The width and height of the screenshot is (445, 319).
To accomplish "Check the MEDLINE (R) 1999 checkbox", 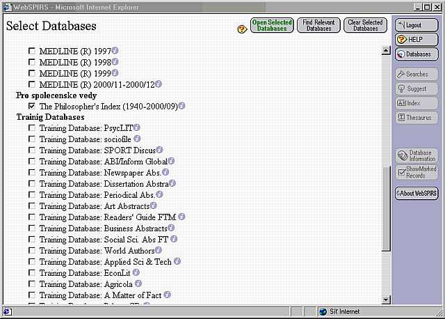I will tap(32, 73).
